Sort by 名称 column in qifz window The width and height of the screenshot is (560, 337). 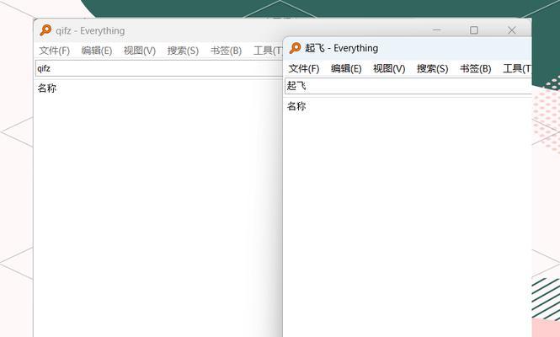click(x=47, y=88)
